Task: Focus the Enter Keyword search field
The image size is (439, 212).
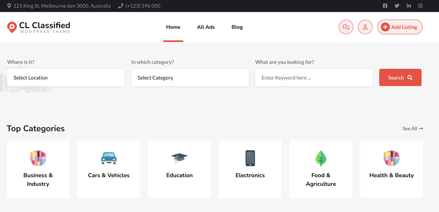Action: pyautogui.click(x=314, y=78)
